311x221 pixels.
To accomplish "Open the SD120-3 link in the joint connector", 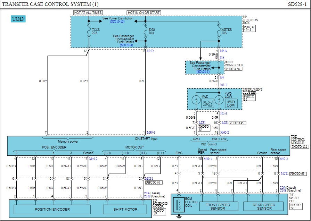I will click(200, 72).
